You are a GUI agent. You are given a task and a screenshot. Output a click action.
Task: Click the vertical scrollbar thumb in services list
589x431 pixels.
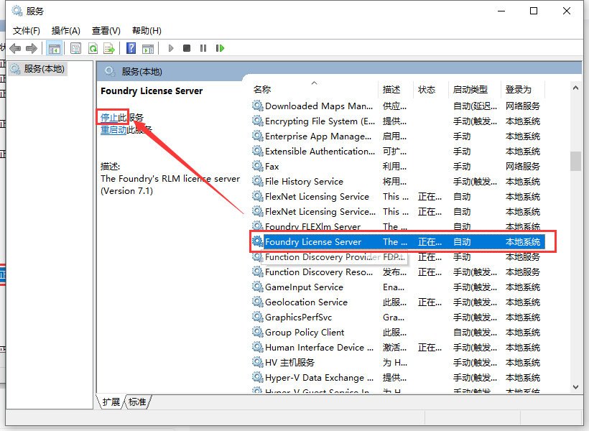click(575, 161)
